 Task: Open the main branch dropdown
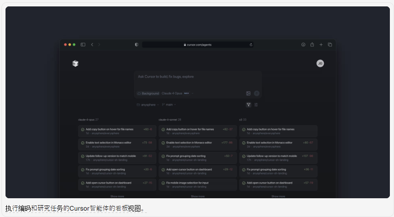(169, 105)
